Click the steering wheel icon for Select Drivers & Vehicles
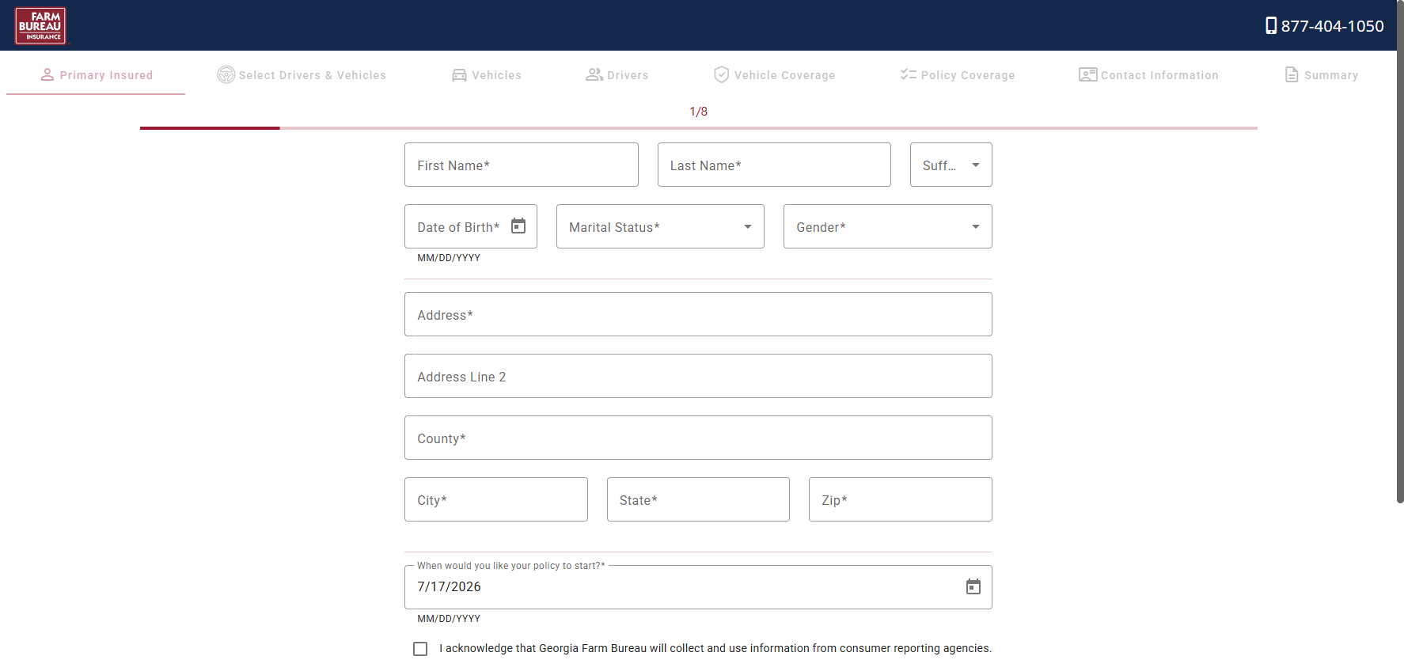 click(x=226, y=74)
